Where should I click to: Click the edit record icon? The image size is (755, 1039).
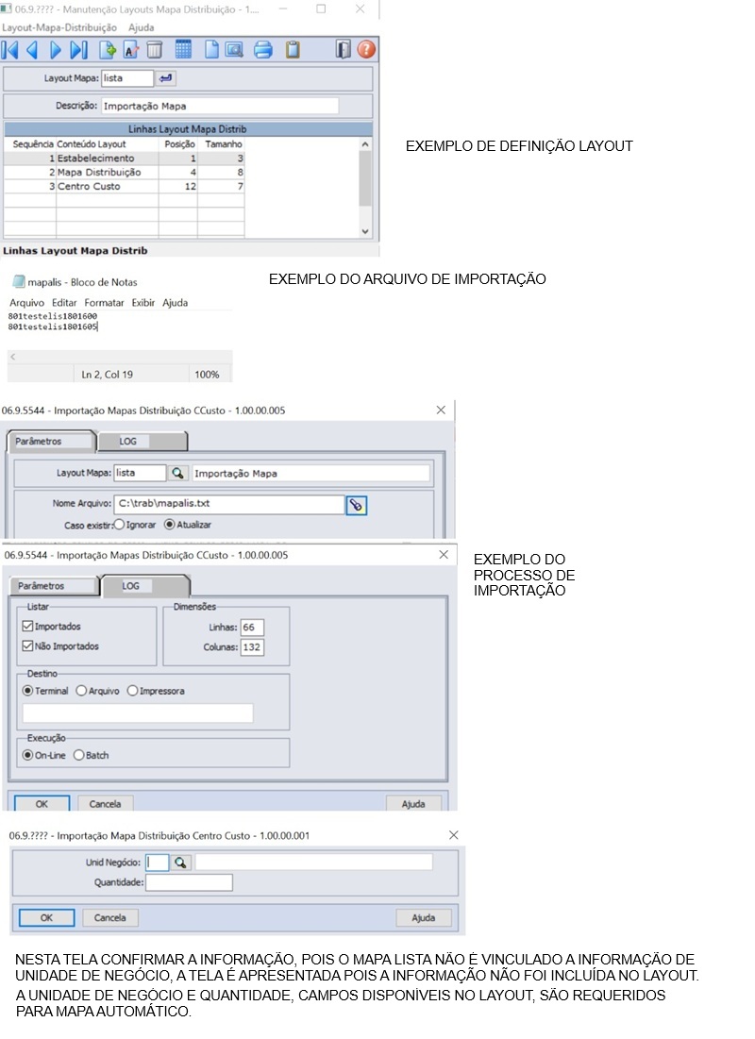click(x=130, y=50)
